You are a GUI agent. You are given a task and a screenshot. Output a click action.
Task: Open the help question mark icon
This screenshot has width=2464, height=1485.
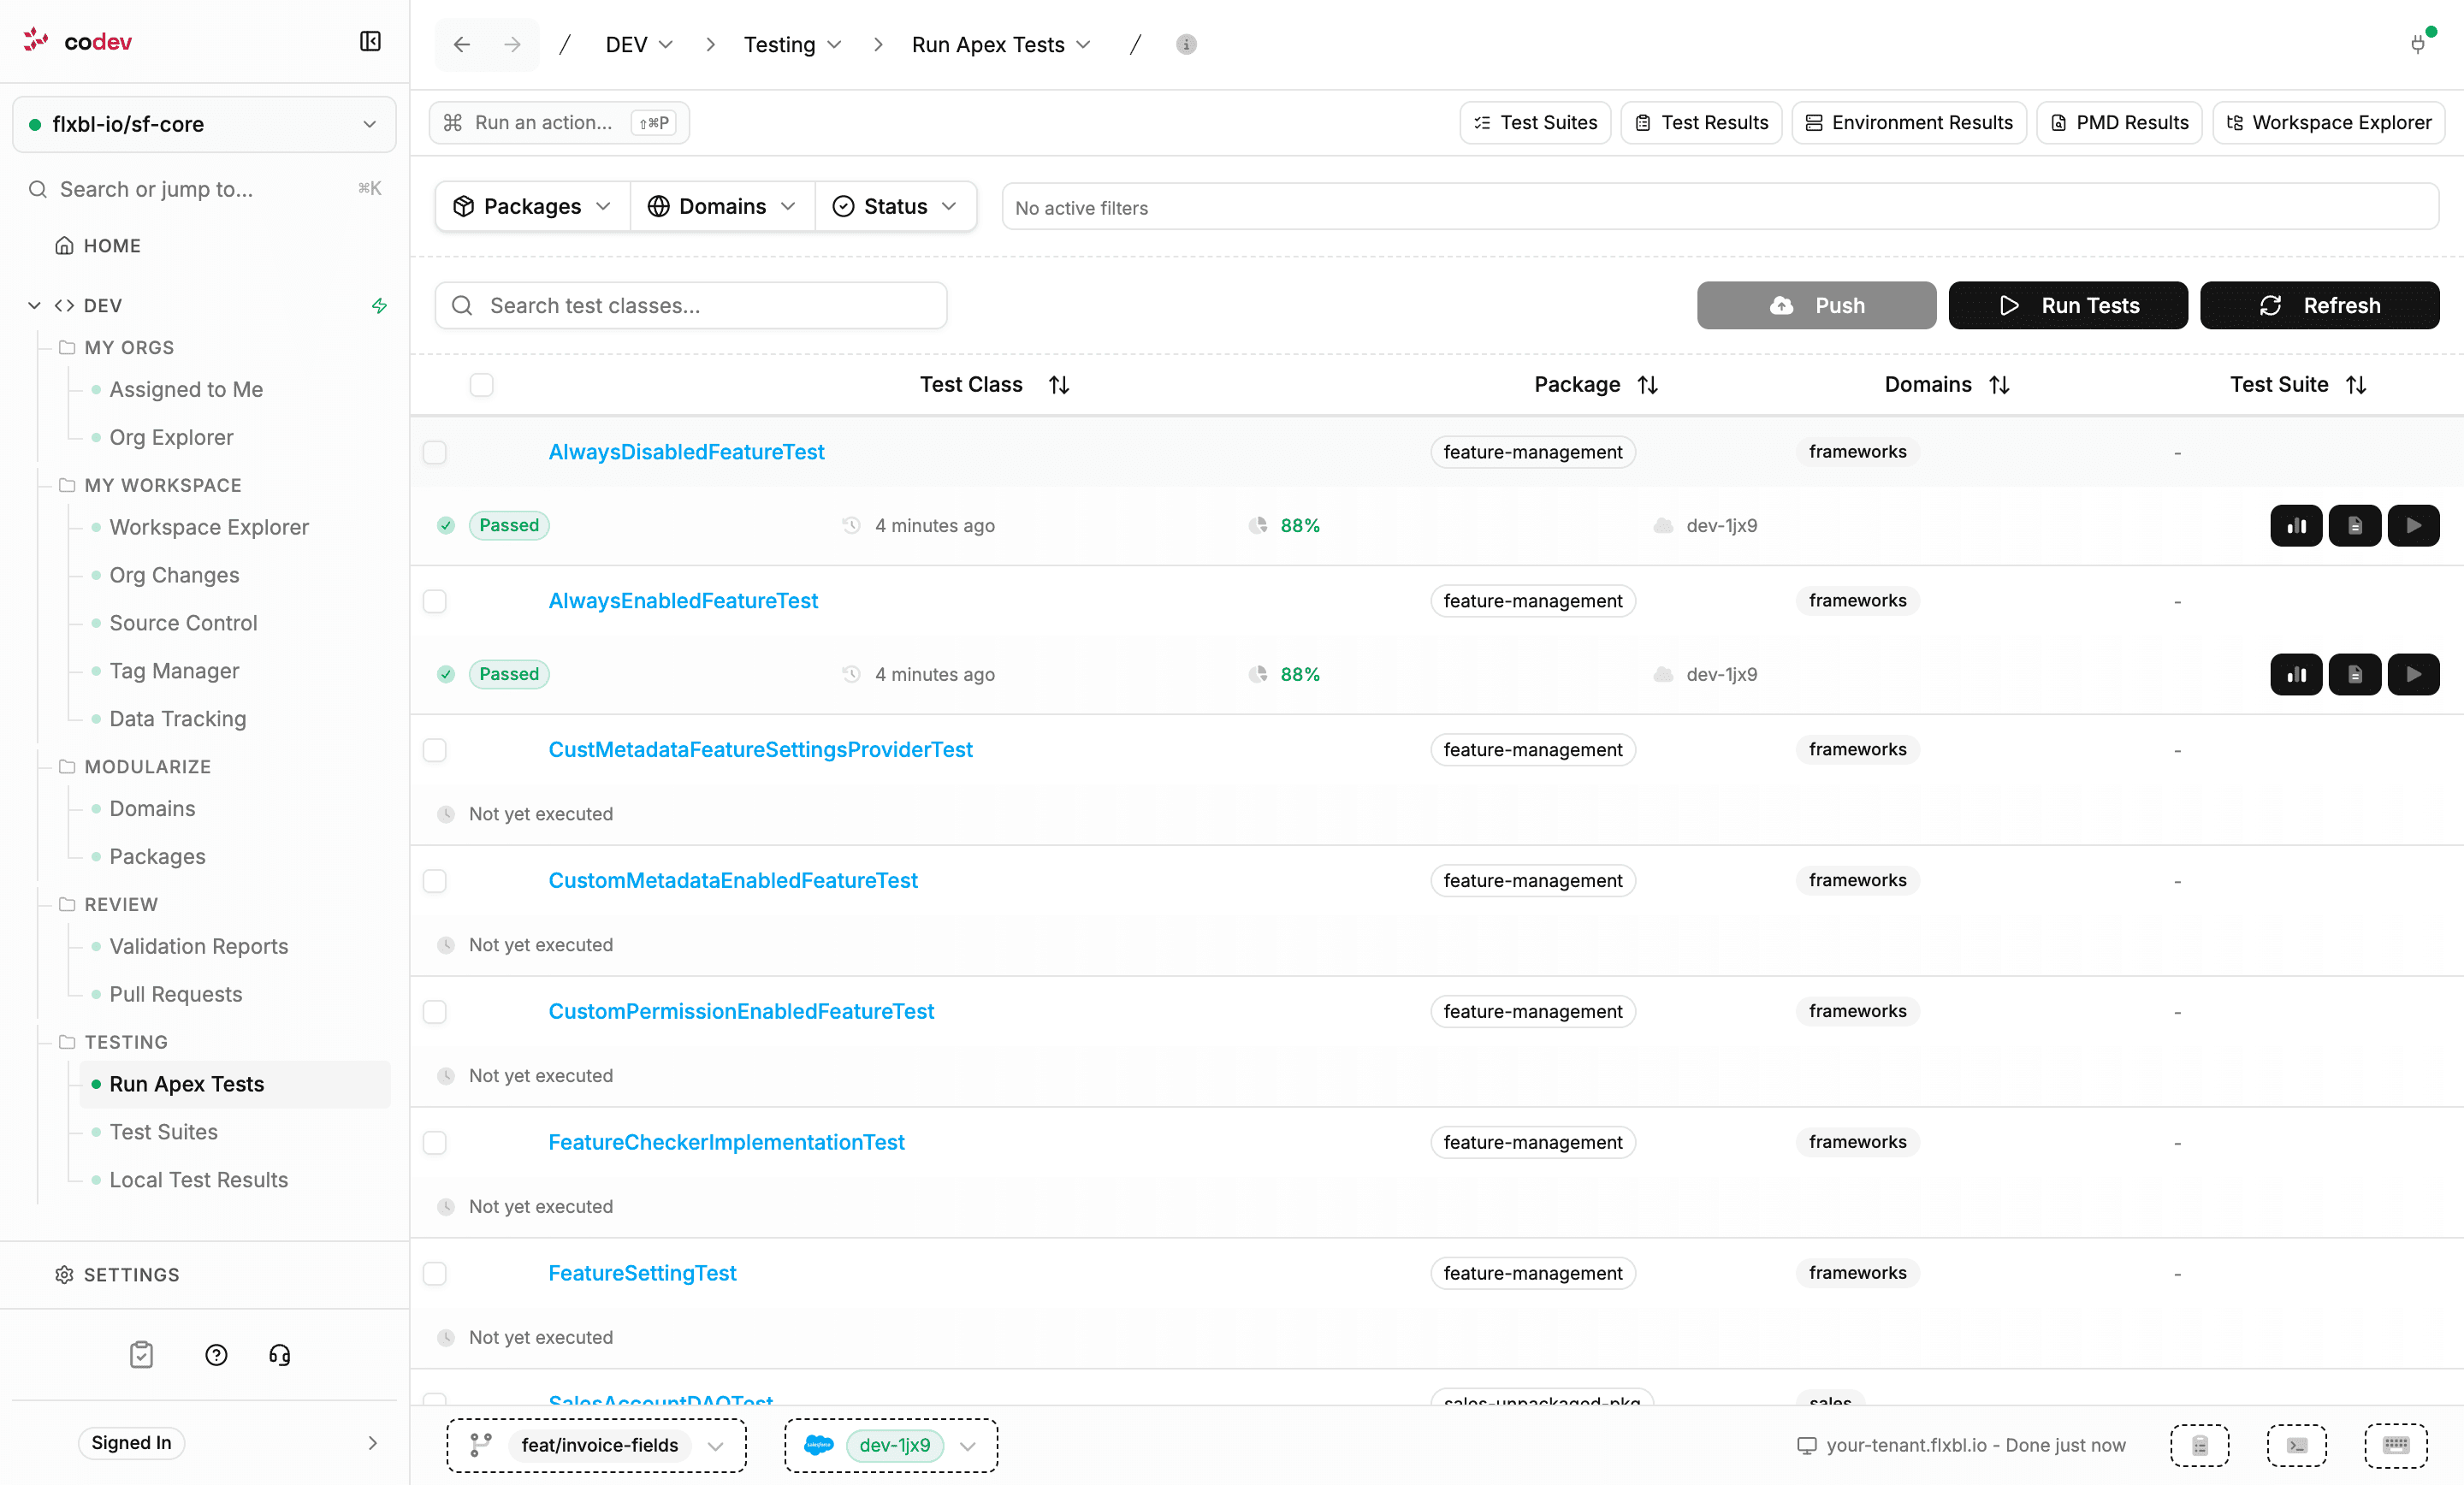click(216, 1355)
